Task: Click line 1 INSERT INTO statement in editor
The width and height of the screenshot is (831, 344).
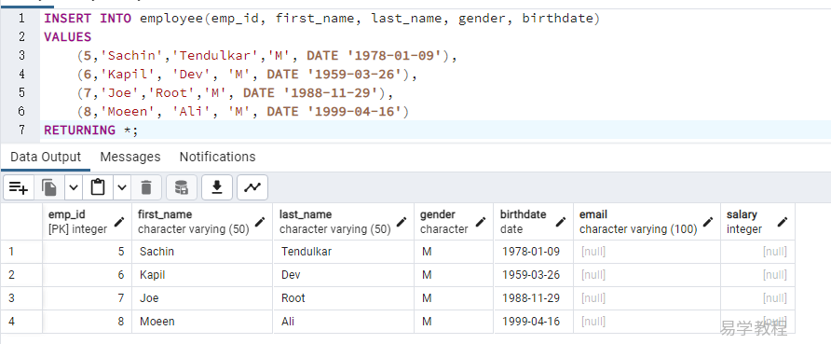Action: [x=321, y=19]
